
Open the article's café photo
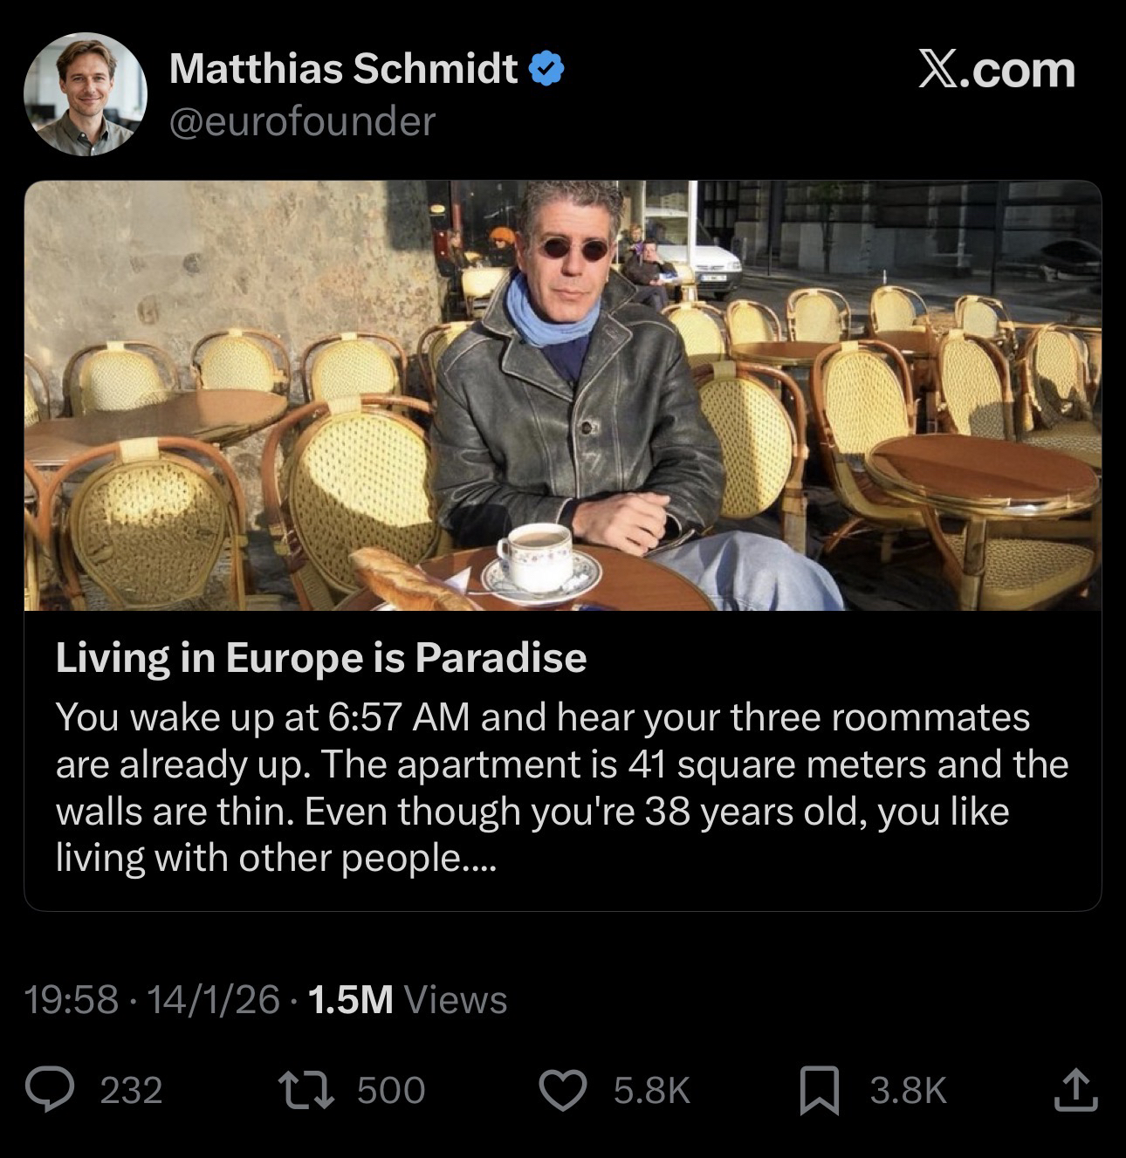tap(562, 395)
